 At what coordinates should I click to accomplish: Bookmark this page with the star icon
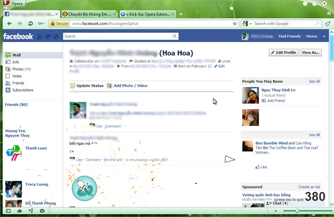pos(235,23)
